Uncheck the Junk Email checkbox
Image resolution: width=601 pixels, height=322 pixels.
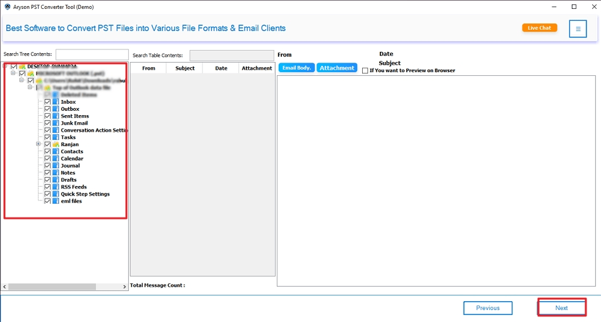47,123
